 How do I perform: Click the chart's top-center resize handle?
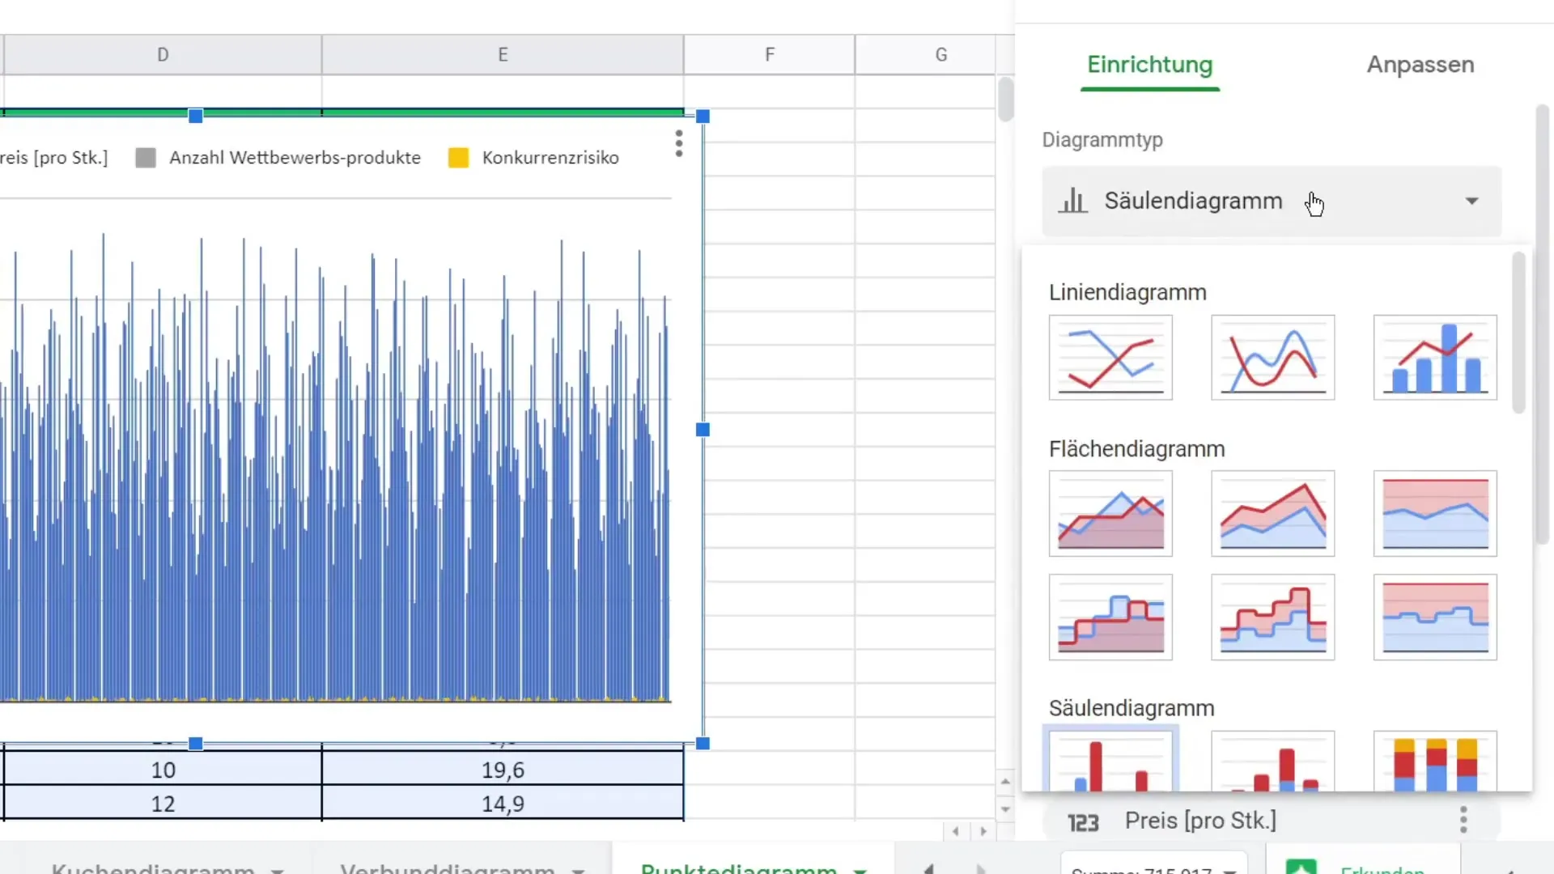195,117
